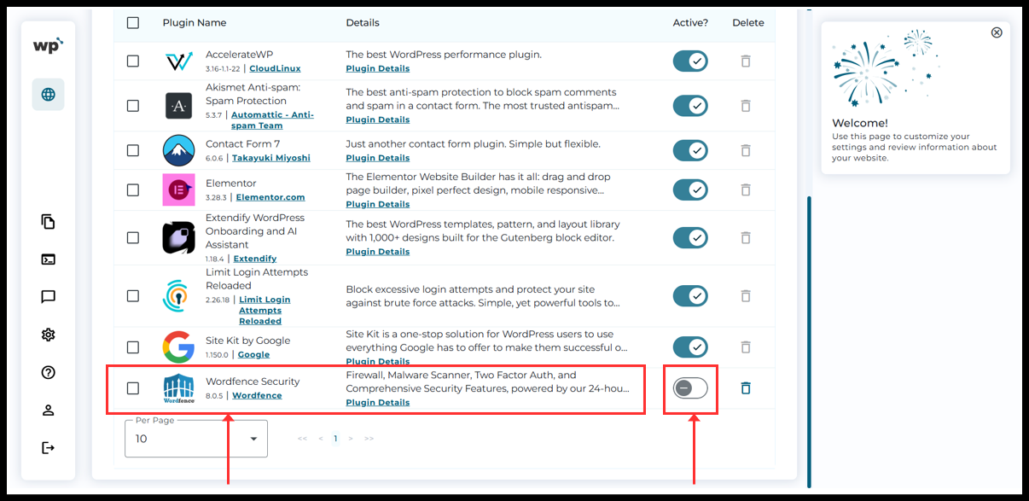This screenshot has height=501, width=1029.
Task: Toggle Extendify active switch
Action: 690,237
